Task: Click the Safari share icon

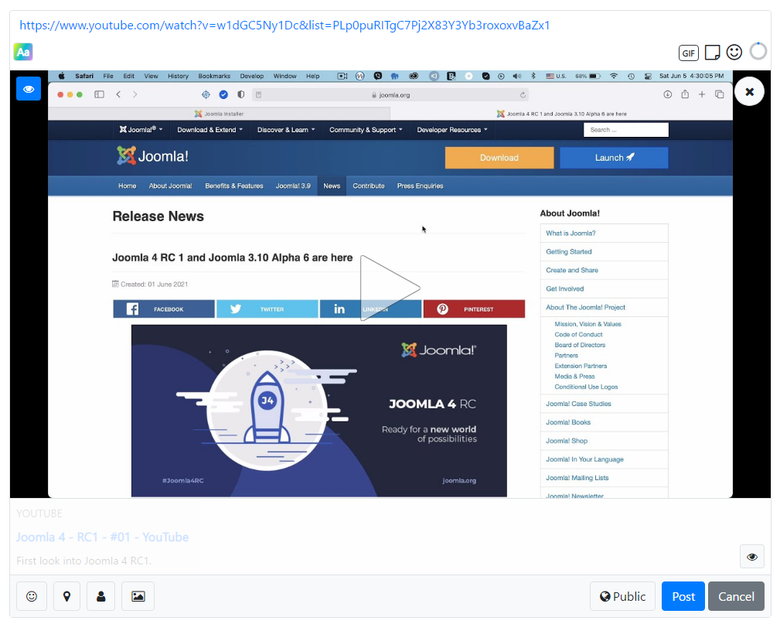Action: tap(685, 94)
